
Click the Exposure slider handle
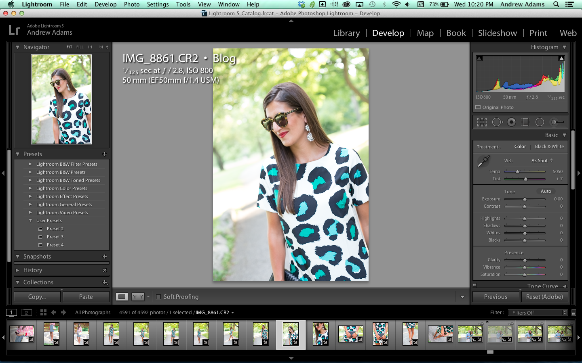pyautogui.click(x=525, y=199)
